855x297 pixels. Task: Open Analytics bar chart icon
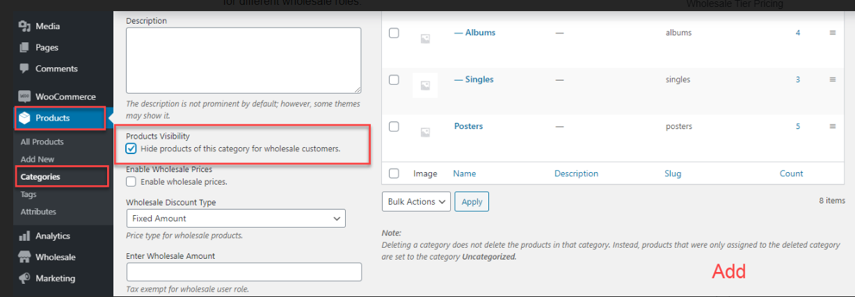24,236
